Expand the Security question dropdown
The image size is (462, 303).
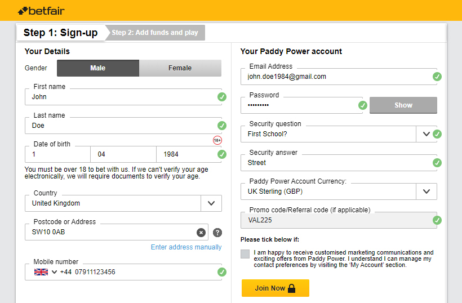point(426,134)
